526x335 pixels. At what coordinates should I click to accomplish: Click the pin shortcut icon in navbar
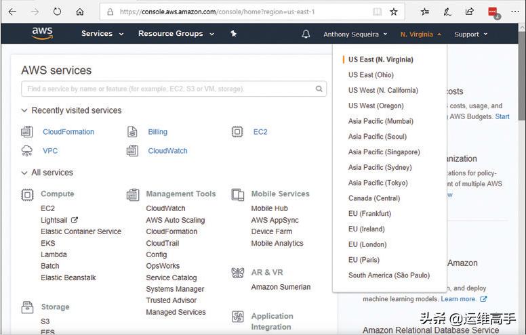click(x=233, y=34)
